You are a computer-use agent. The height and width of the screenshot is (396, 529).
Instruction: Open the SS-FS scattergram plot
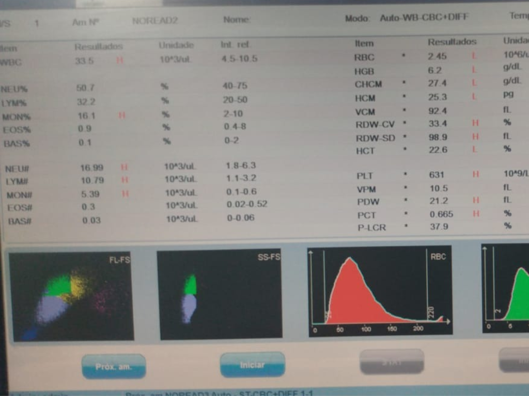pos(219,294)
